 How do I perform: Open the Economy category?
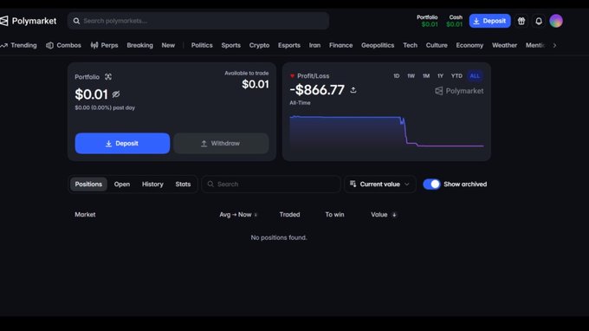click(x=469, y=45)
